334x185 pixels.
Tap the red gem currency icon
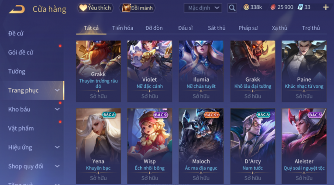point(273,7)
